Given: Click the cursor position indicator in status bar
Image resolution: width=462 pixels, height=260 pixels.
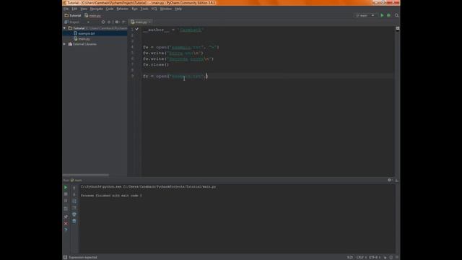Looking at the screenshot, I should point(349,257).
